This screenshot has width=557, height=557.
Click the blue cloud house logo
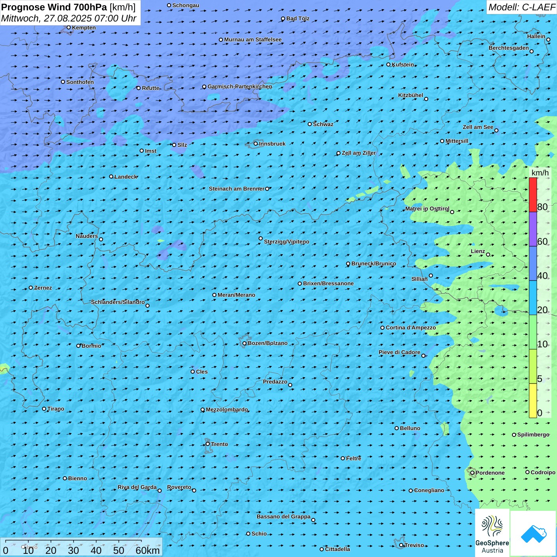click(x=534, y=534)
